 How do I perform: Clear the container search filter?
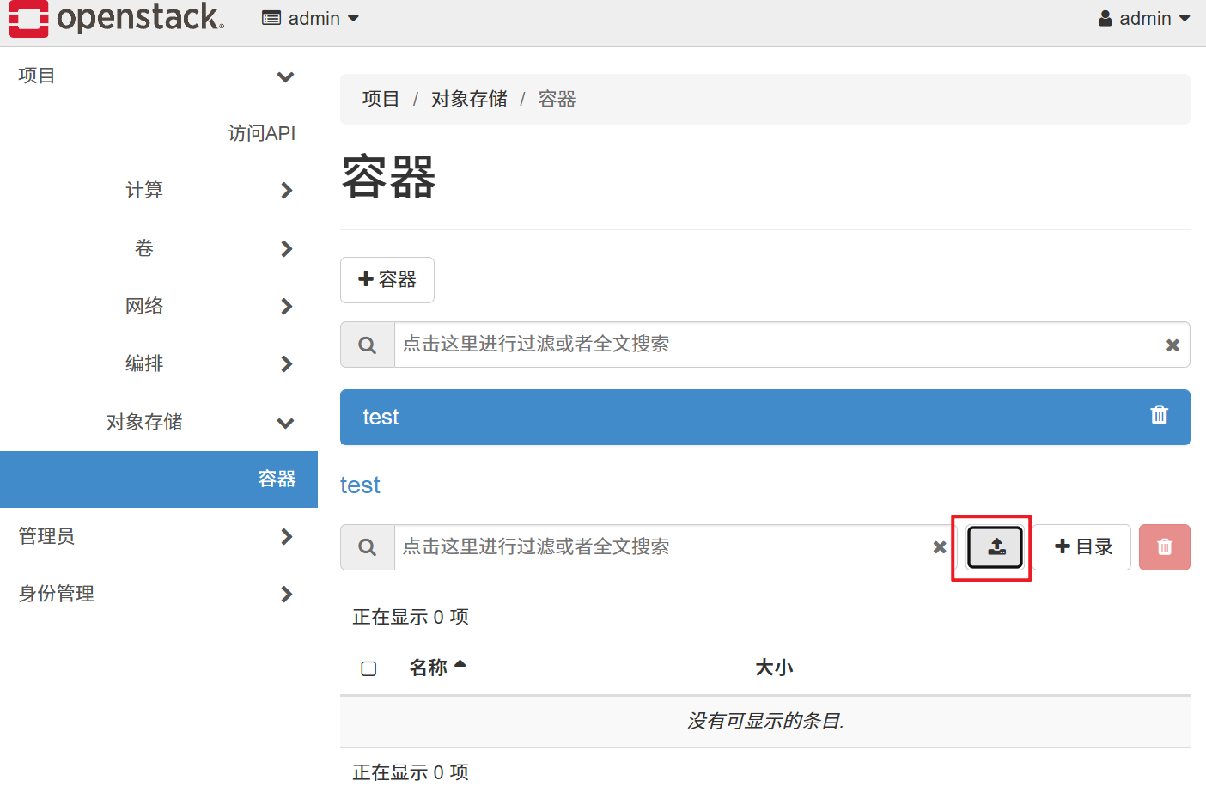point(1172,345)
